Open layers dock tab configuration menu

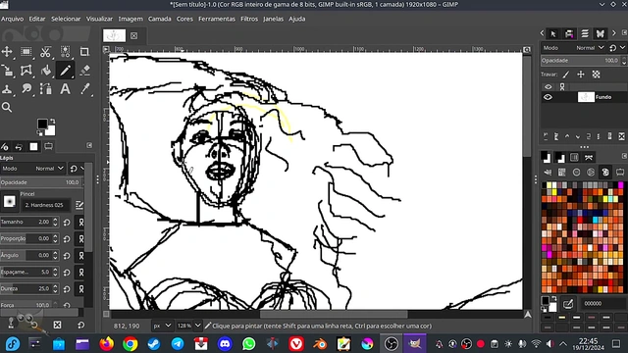click(624, 32)
